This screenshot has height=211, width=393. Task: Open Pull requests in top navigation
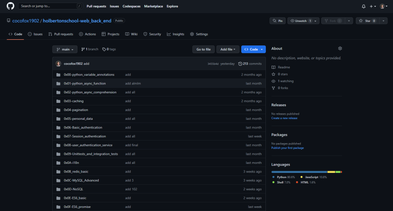[96, 6]
